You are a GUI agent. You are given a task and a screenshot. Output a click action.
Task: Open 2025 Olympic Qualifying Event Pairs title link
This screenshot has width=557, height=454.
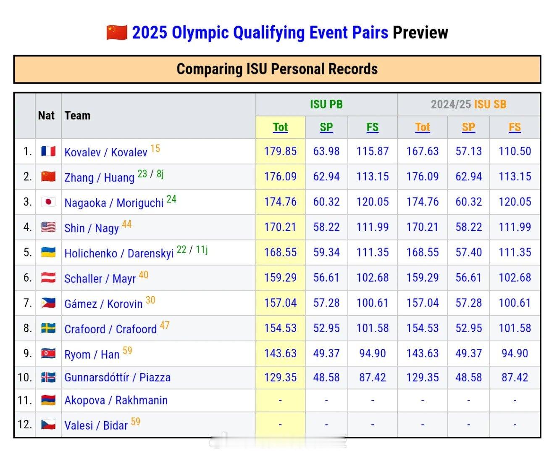click(x=260, y=32)
